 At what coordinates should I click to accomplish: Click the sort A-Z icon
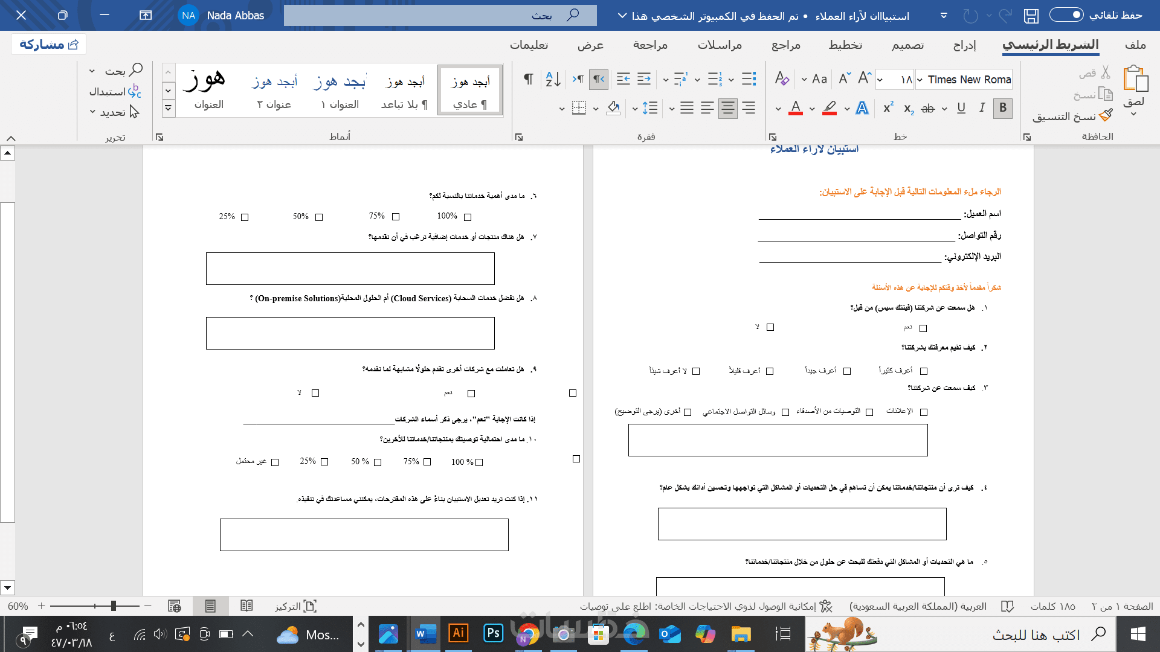(x=553, y=79)
